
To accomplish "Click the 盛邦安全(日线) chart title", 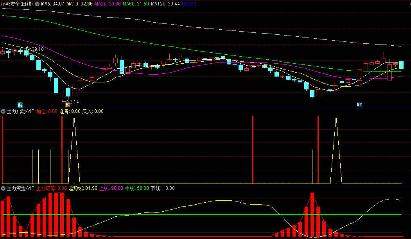I will pos(17,4).
